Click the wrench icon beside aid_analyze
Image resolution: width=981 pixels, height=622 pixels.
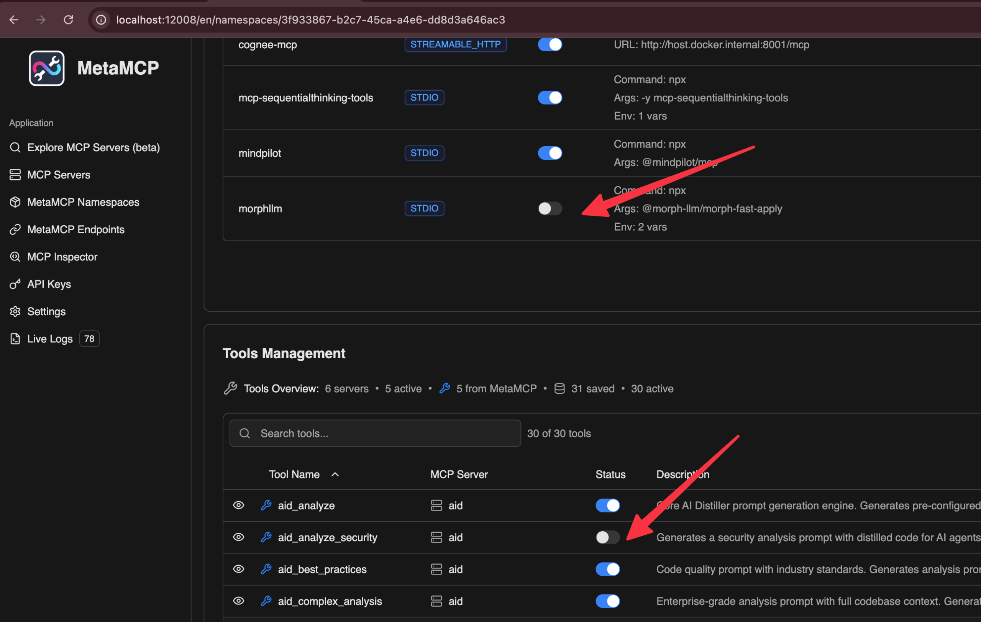click(266, 505)
